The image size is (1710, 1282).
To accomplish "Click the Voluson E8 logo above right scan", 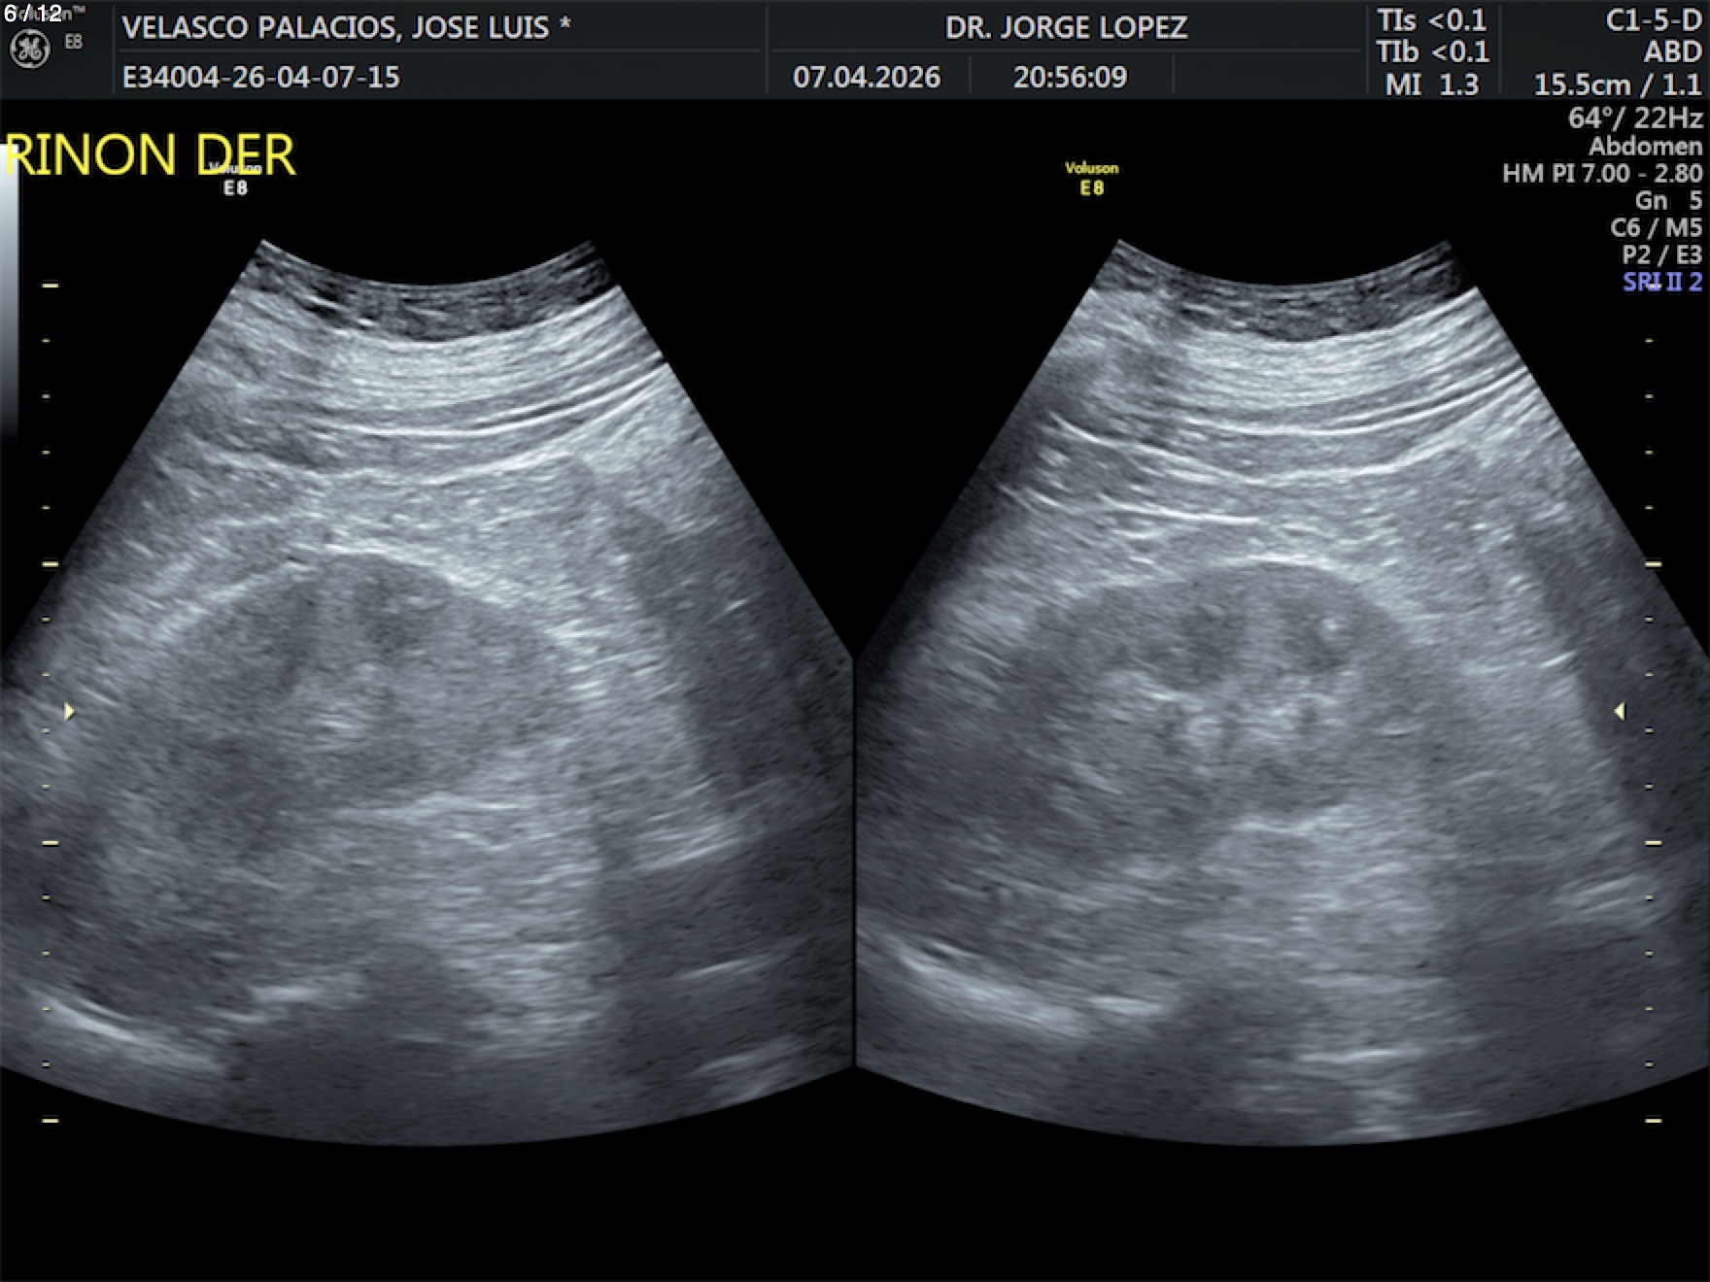I will coord(1091,179).
